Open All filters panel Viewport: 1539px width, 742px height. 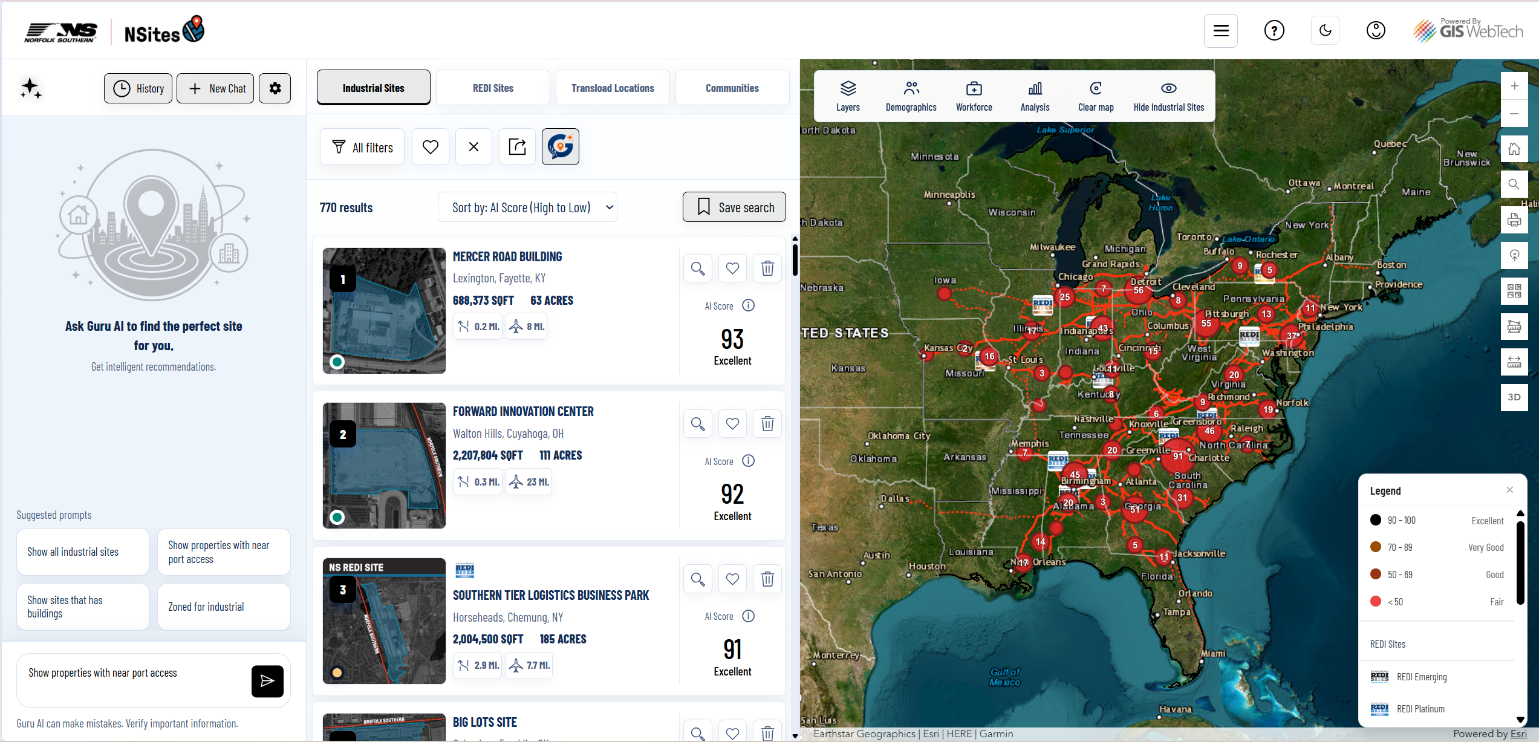click(x=362, y=147)
